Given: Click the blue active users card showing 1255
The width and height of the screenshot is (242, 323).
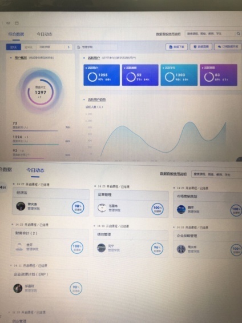Looking at the screenshot, I should pyautogui.click(x=102, y=75).
